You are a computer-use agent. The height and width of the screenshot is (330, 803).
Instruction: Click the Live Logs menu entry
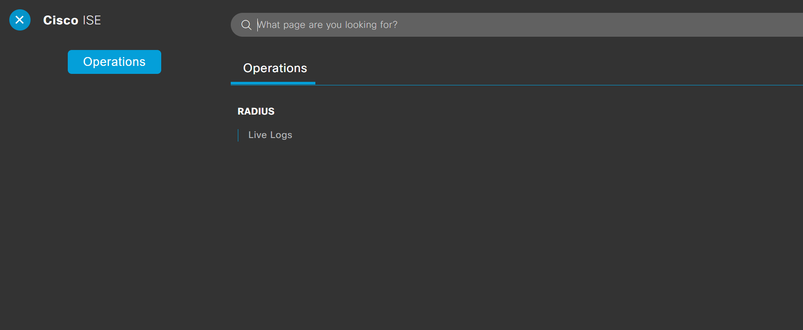[270, 135]
